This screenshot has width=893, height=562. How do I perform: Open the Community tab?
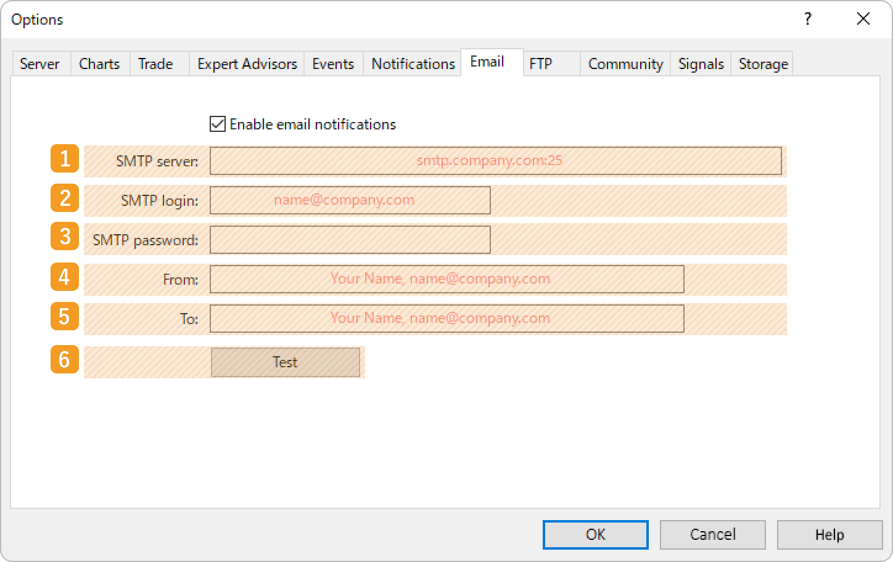(x=624, y=63)
